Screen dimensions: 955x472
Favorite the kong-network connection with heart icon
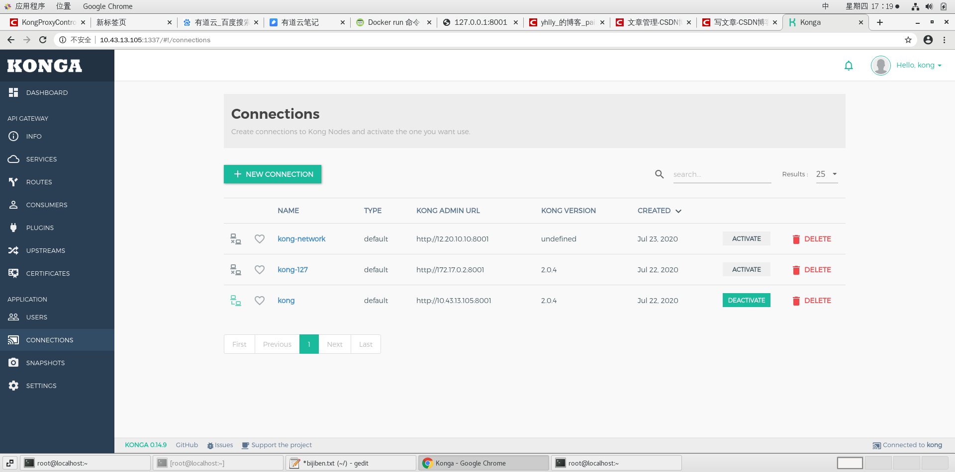259,238
